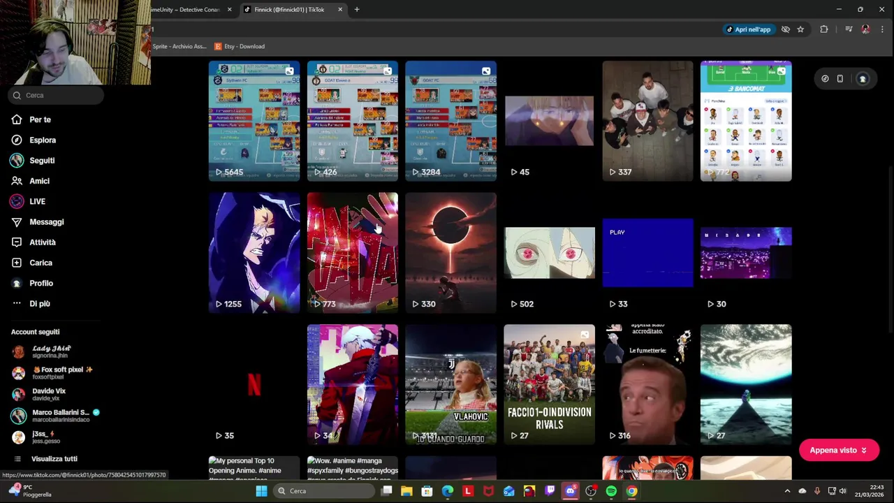894x503 pixels.
Task: Open the video with 426 views
Action: tap(353, 121)
